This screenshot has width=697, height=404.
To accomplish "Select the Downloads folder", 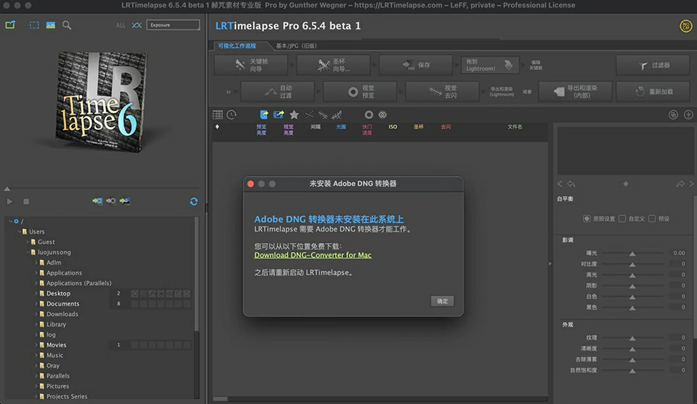I will (x=62, y=314).
